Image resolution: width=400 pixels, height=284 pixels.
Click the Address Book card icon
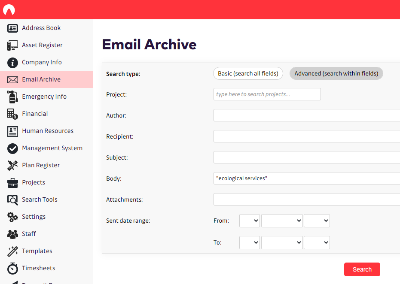(x=12, y=28)
